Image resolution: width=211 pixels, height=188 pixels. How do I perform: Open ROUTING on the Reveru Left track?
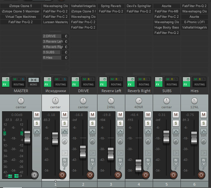pyautogui.click(x=116, y=82)
